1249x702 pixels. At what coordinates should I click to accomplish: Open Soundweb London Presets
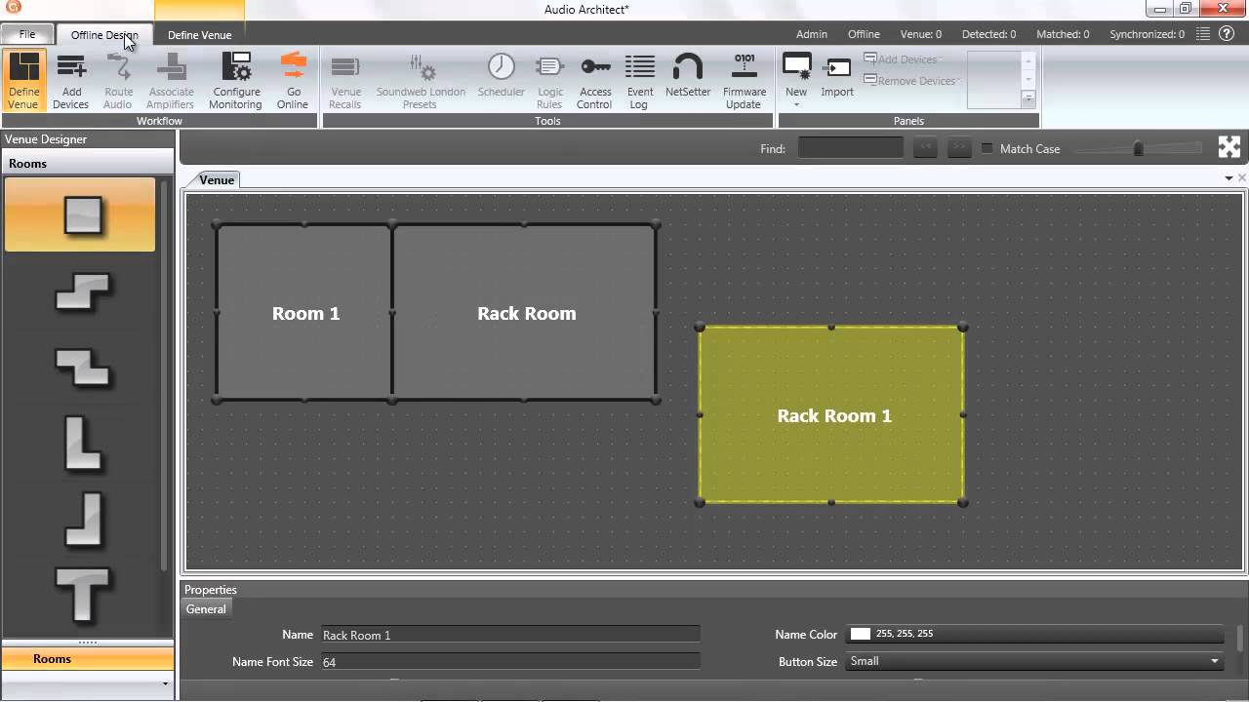coord(421,81)
